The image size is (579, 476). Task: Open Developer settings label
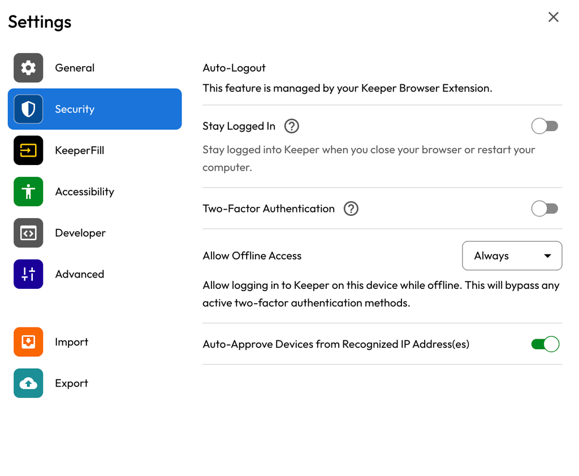80,233
